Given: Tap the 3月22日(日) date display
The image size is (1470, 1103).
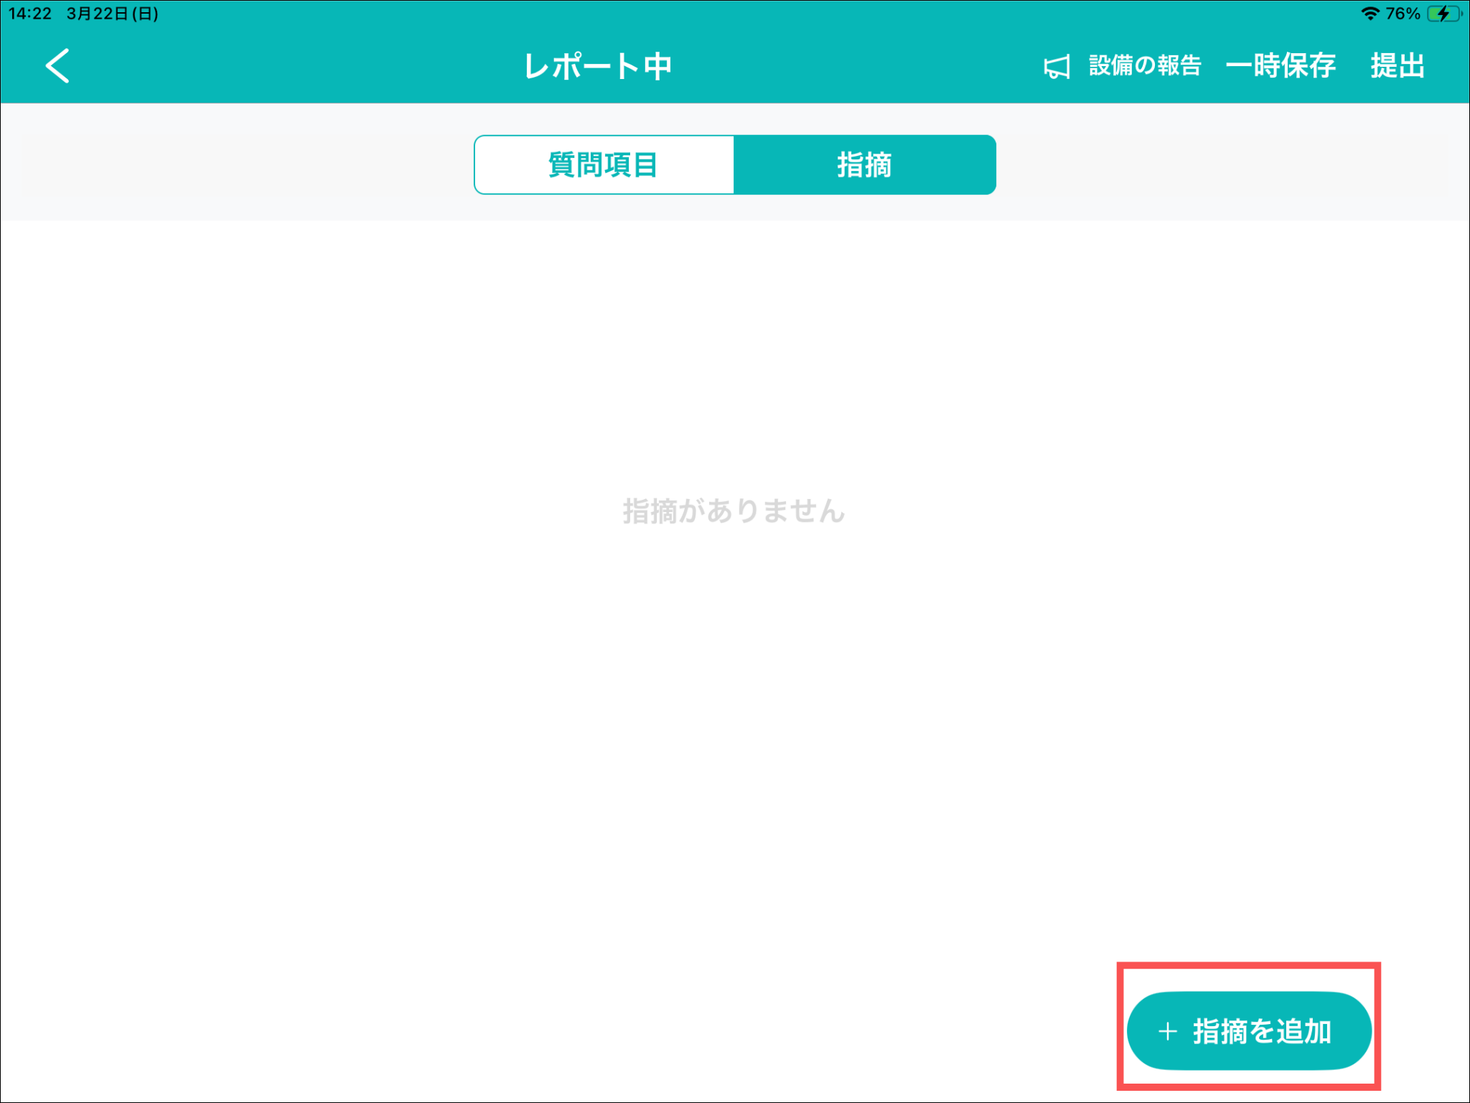Looking at the screenshot, I should coord(113,14).
